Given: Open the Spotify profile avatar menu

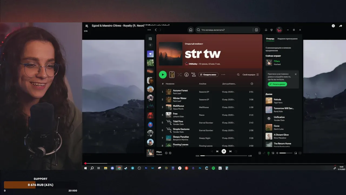Looking at the screenshot, I should click(279, 30).
